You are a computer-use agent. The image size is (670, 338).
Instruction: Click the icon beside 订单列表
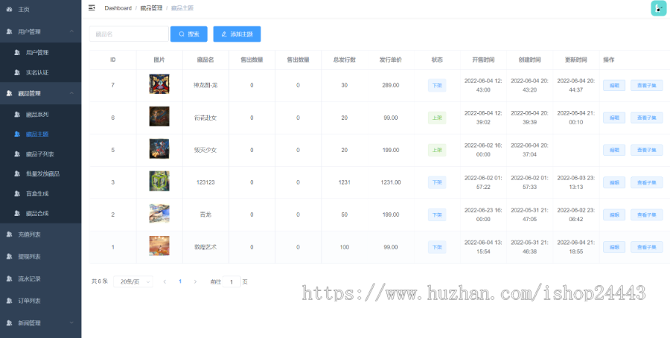[x=10, y=301]
